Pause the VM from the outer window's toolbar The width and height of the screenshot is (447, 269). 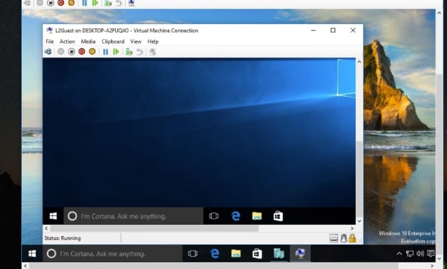tap(84, 3)
